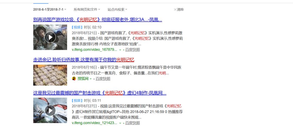Play the first 光明记忆 video thumbnail
Image resolution: width=293 pixels, height=129 pixels.
pos(50,37)
